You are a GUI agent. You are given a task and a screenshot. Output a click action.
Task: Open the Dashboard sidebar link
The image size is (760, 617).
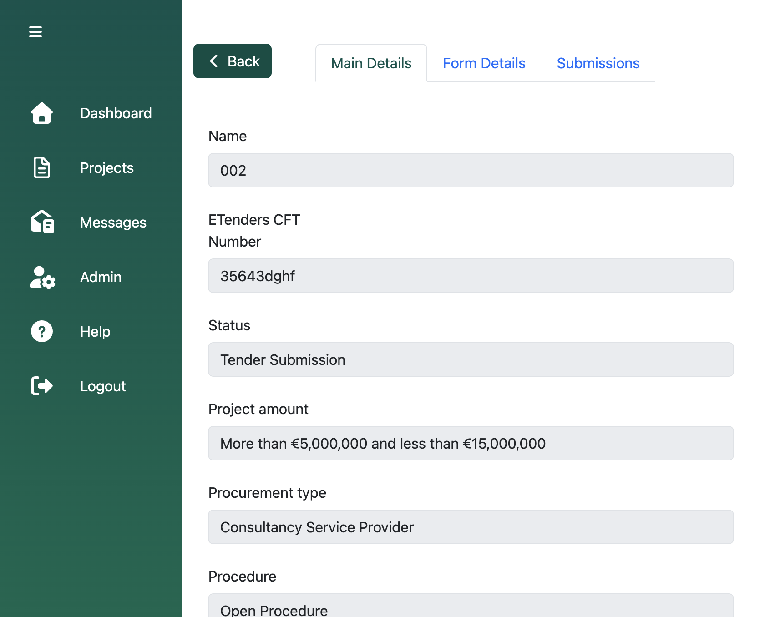point(116,113)
